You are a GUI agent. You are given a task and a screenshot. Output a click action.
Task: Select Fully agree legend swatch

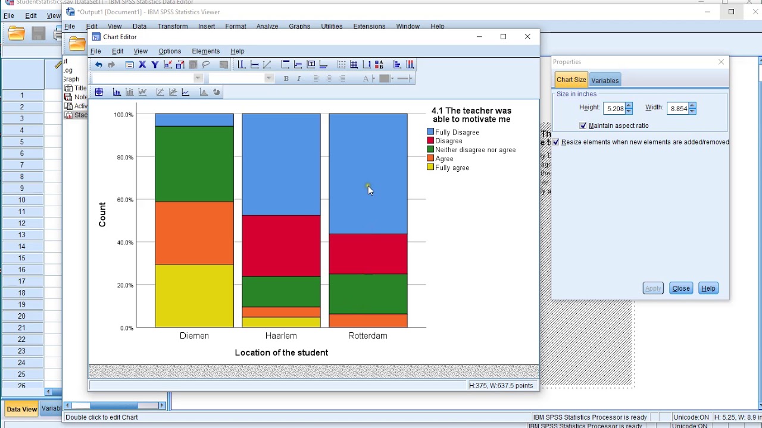click(430, 168)
